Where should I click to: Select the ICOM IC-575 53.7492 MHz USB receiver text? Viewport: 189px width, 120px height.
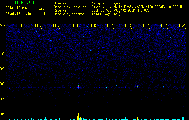pyautogui.click(x=120, y=10)
